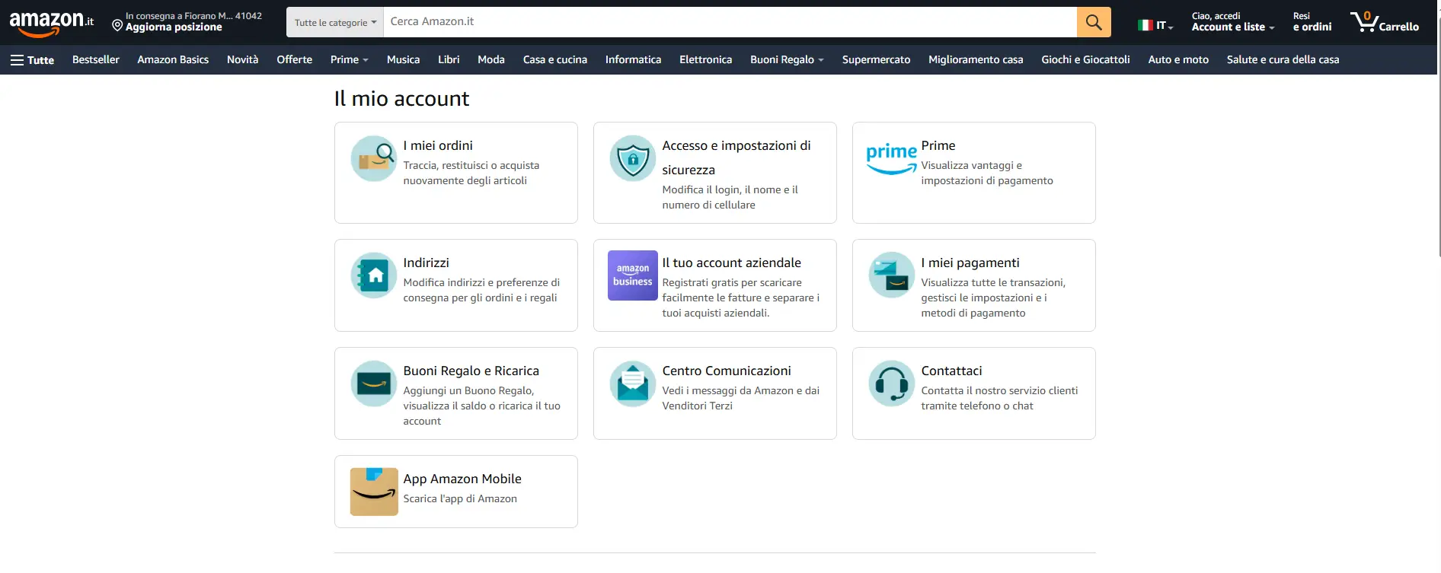Open the Tutte le categorie dropdown

point(335,23)
